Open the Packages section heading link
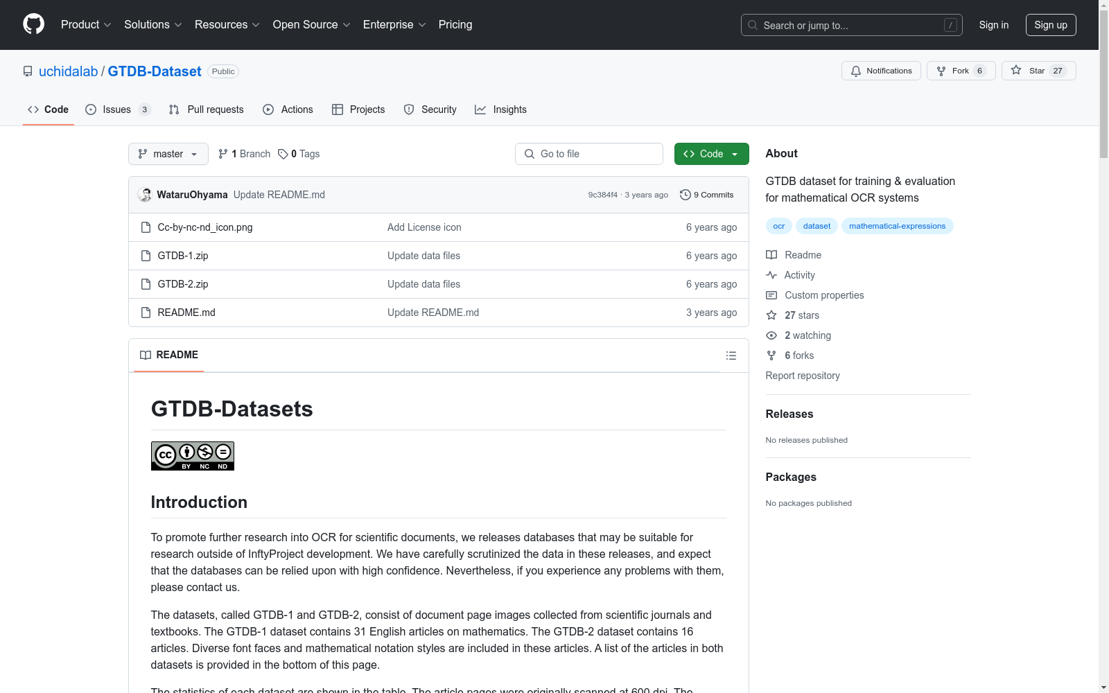This screenshot has height=693, width=1109. pos(791,477)
